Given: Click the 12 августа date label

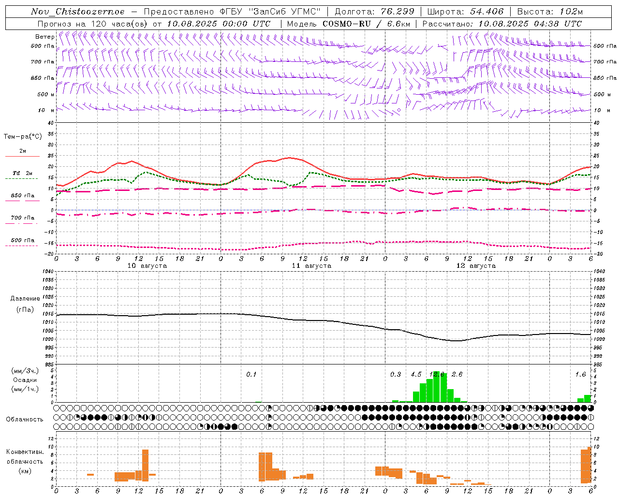Looking at the screenshot, I should tap(476, 266).
